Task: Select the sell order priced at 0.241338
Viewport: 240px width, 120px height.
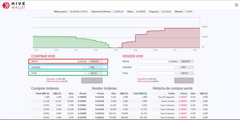Action: coord(120,97)
